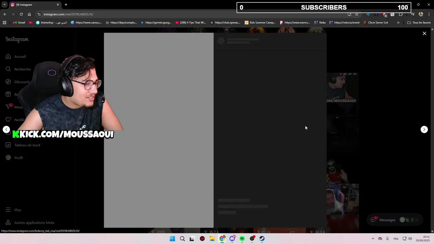Open the Kids Summer Camp bookmark
The height and width of the screenshot is (244, 434).
(x=260, y=23)
